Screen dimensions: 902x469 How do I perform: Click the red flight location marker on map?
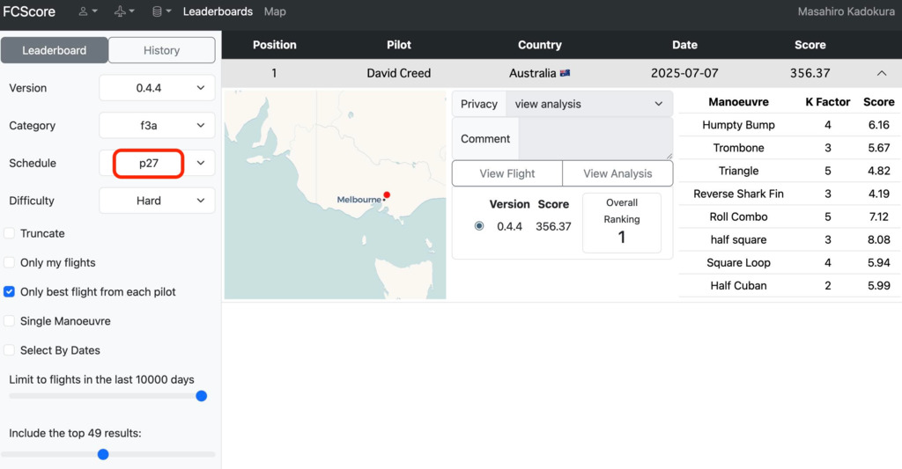(x=388, y=194)
